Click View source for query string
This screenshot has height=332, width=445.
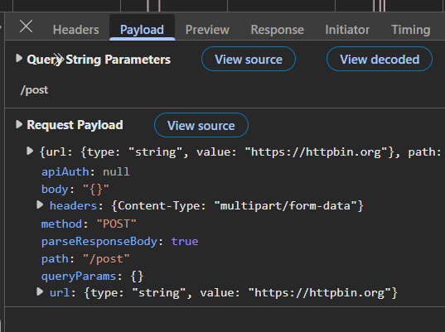click(x=249, y=59)
